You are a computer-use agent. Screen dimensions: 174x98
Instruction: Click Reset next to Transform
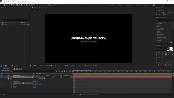point(35,80)
